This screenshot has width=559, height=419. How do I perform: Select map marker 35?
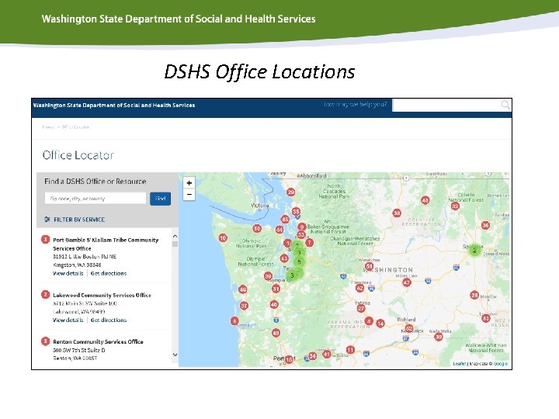point(296,211)
